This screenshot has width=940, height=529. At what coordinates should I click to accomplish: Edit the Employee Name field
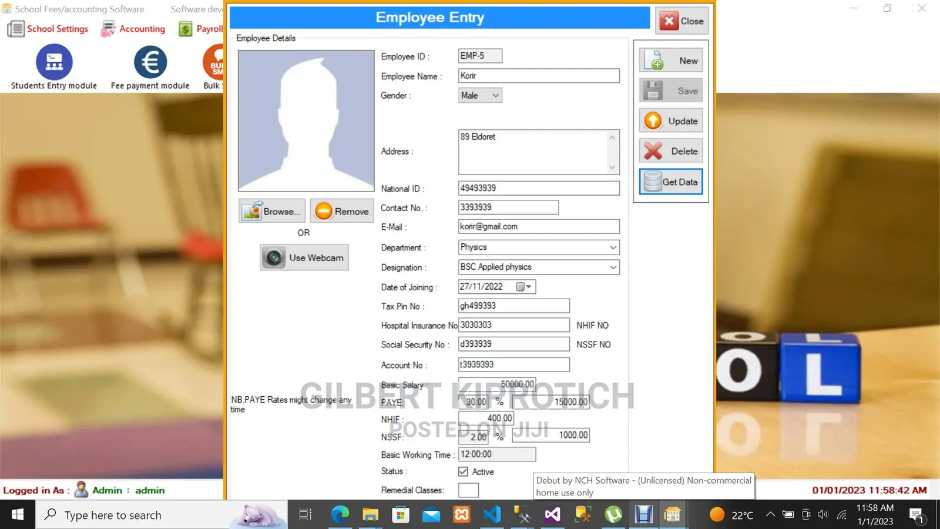pos(539,76)
